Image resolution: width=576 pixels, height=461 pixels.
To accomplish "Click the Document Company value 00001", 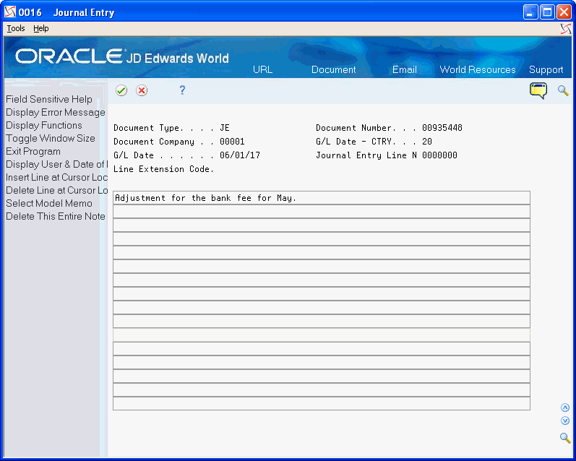I will (232, 142).
